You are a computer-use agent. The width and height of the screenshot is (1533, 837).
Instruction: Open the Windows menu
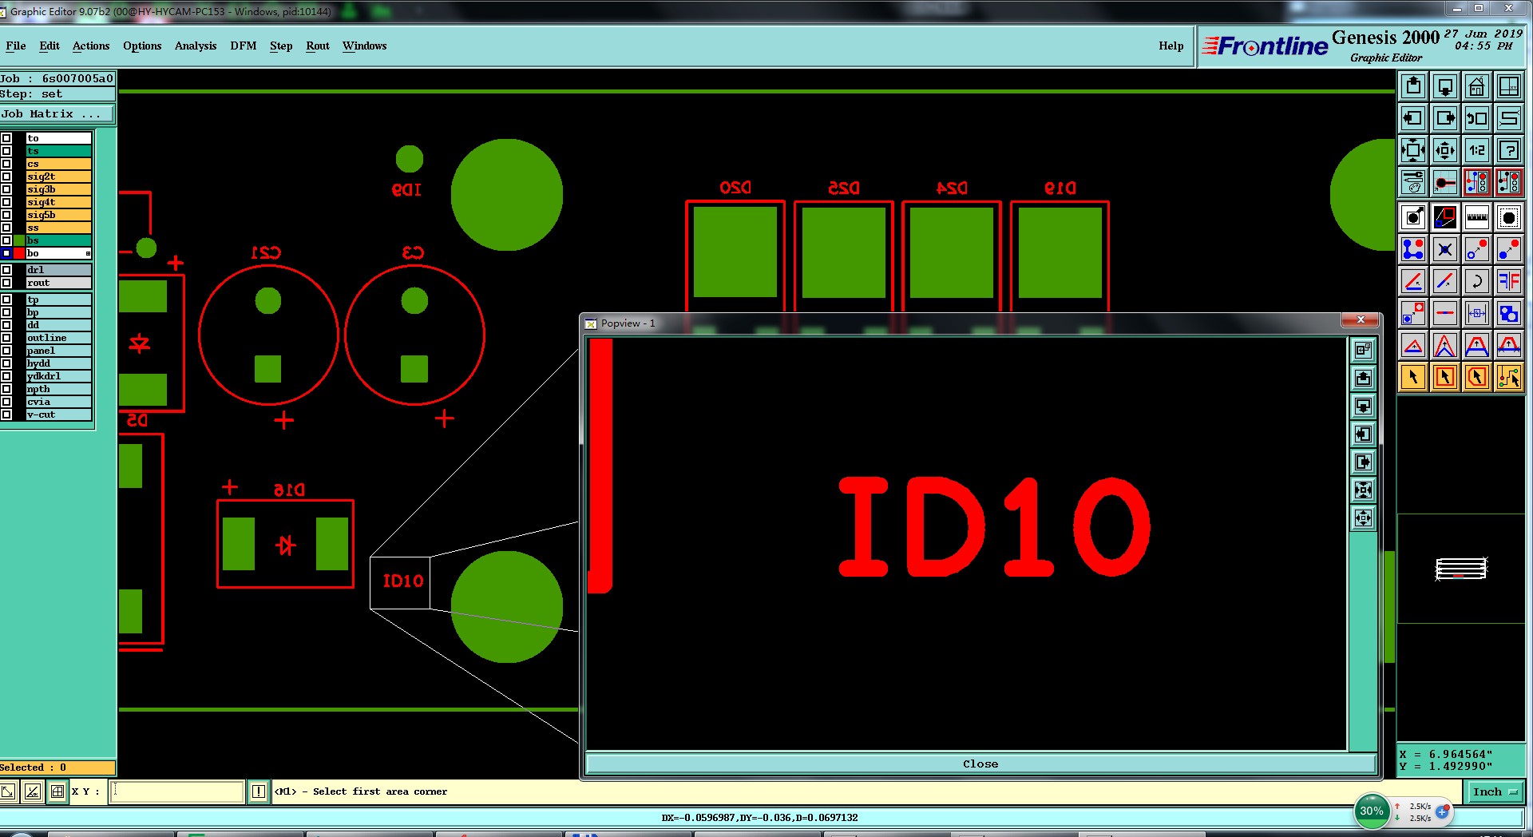pos(365,46)
